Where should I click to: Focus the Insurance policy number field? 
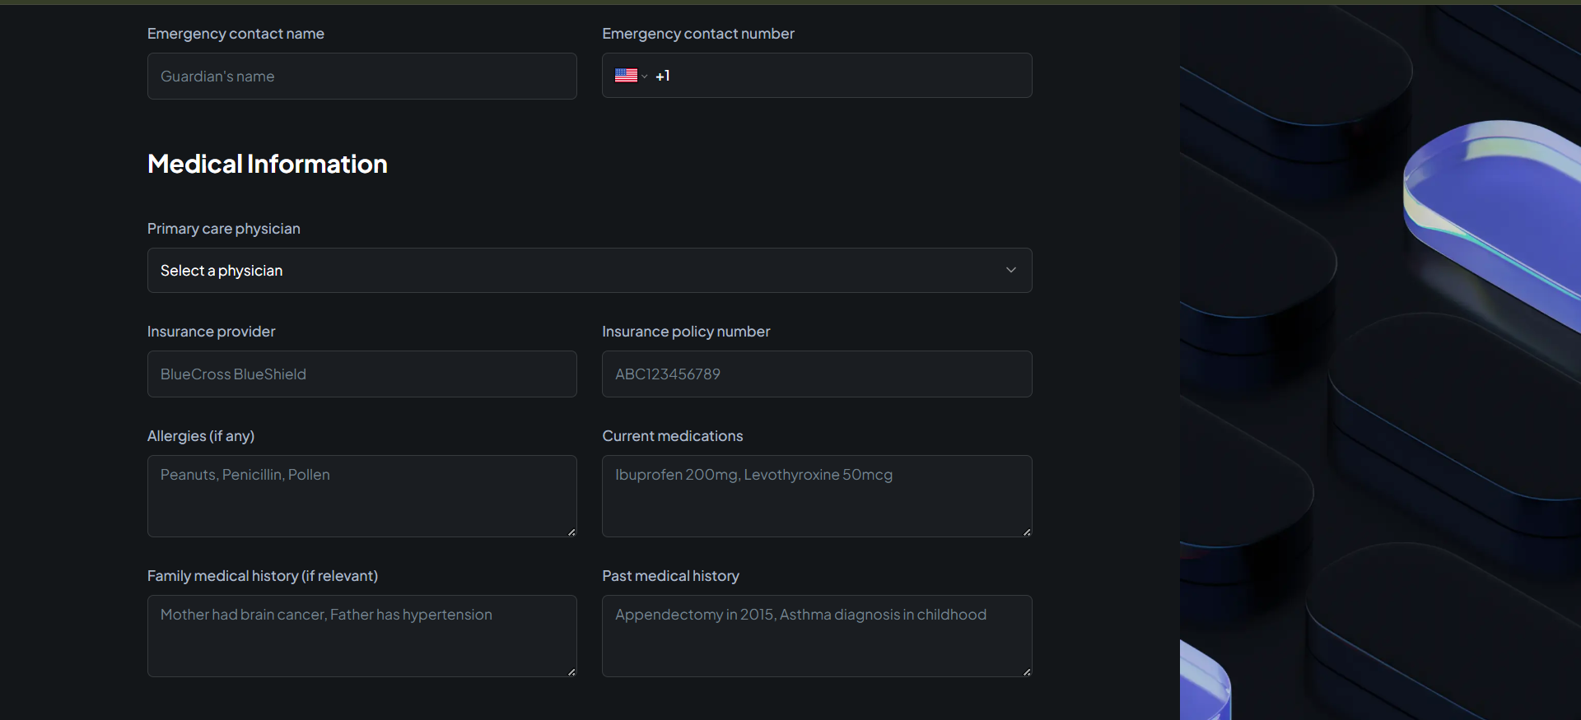point(817,374)
